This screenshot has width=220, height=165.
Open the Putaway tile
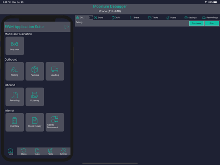click(x=35, y=97)
